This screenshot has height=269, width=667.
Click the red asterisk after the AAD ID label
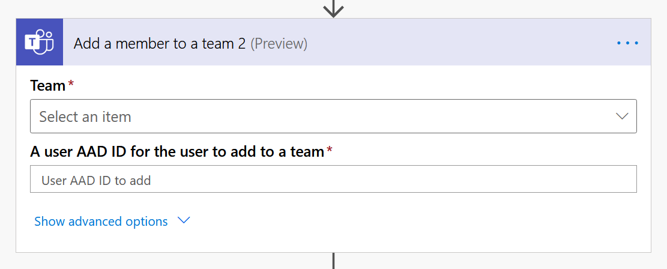329,151
